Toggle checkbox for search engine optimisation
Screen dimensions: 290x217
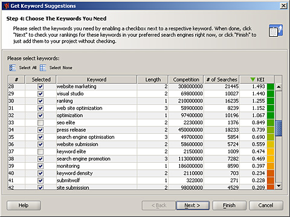(40, 137)
